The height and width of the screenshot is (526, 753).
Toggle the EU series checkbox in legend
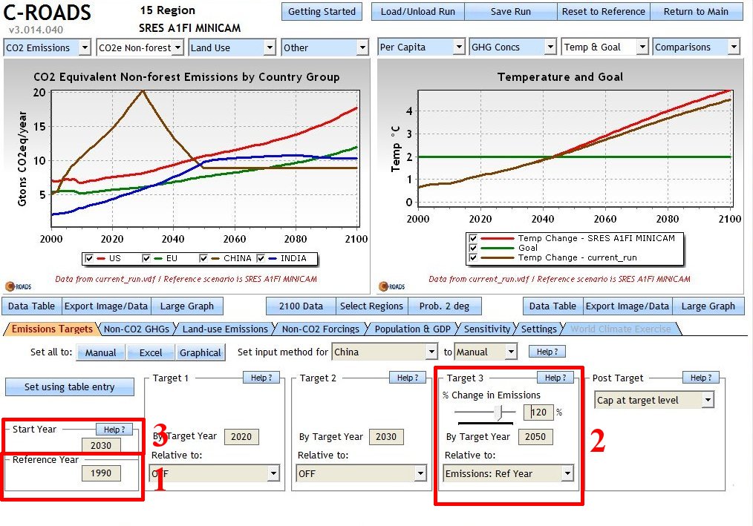pos(146,258)
